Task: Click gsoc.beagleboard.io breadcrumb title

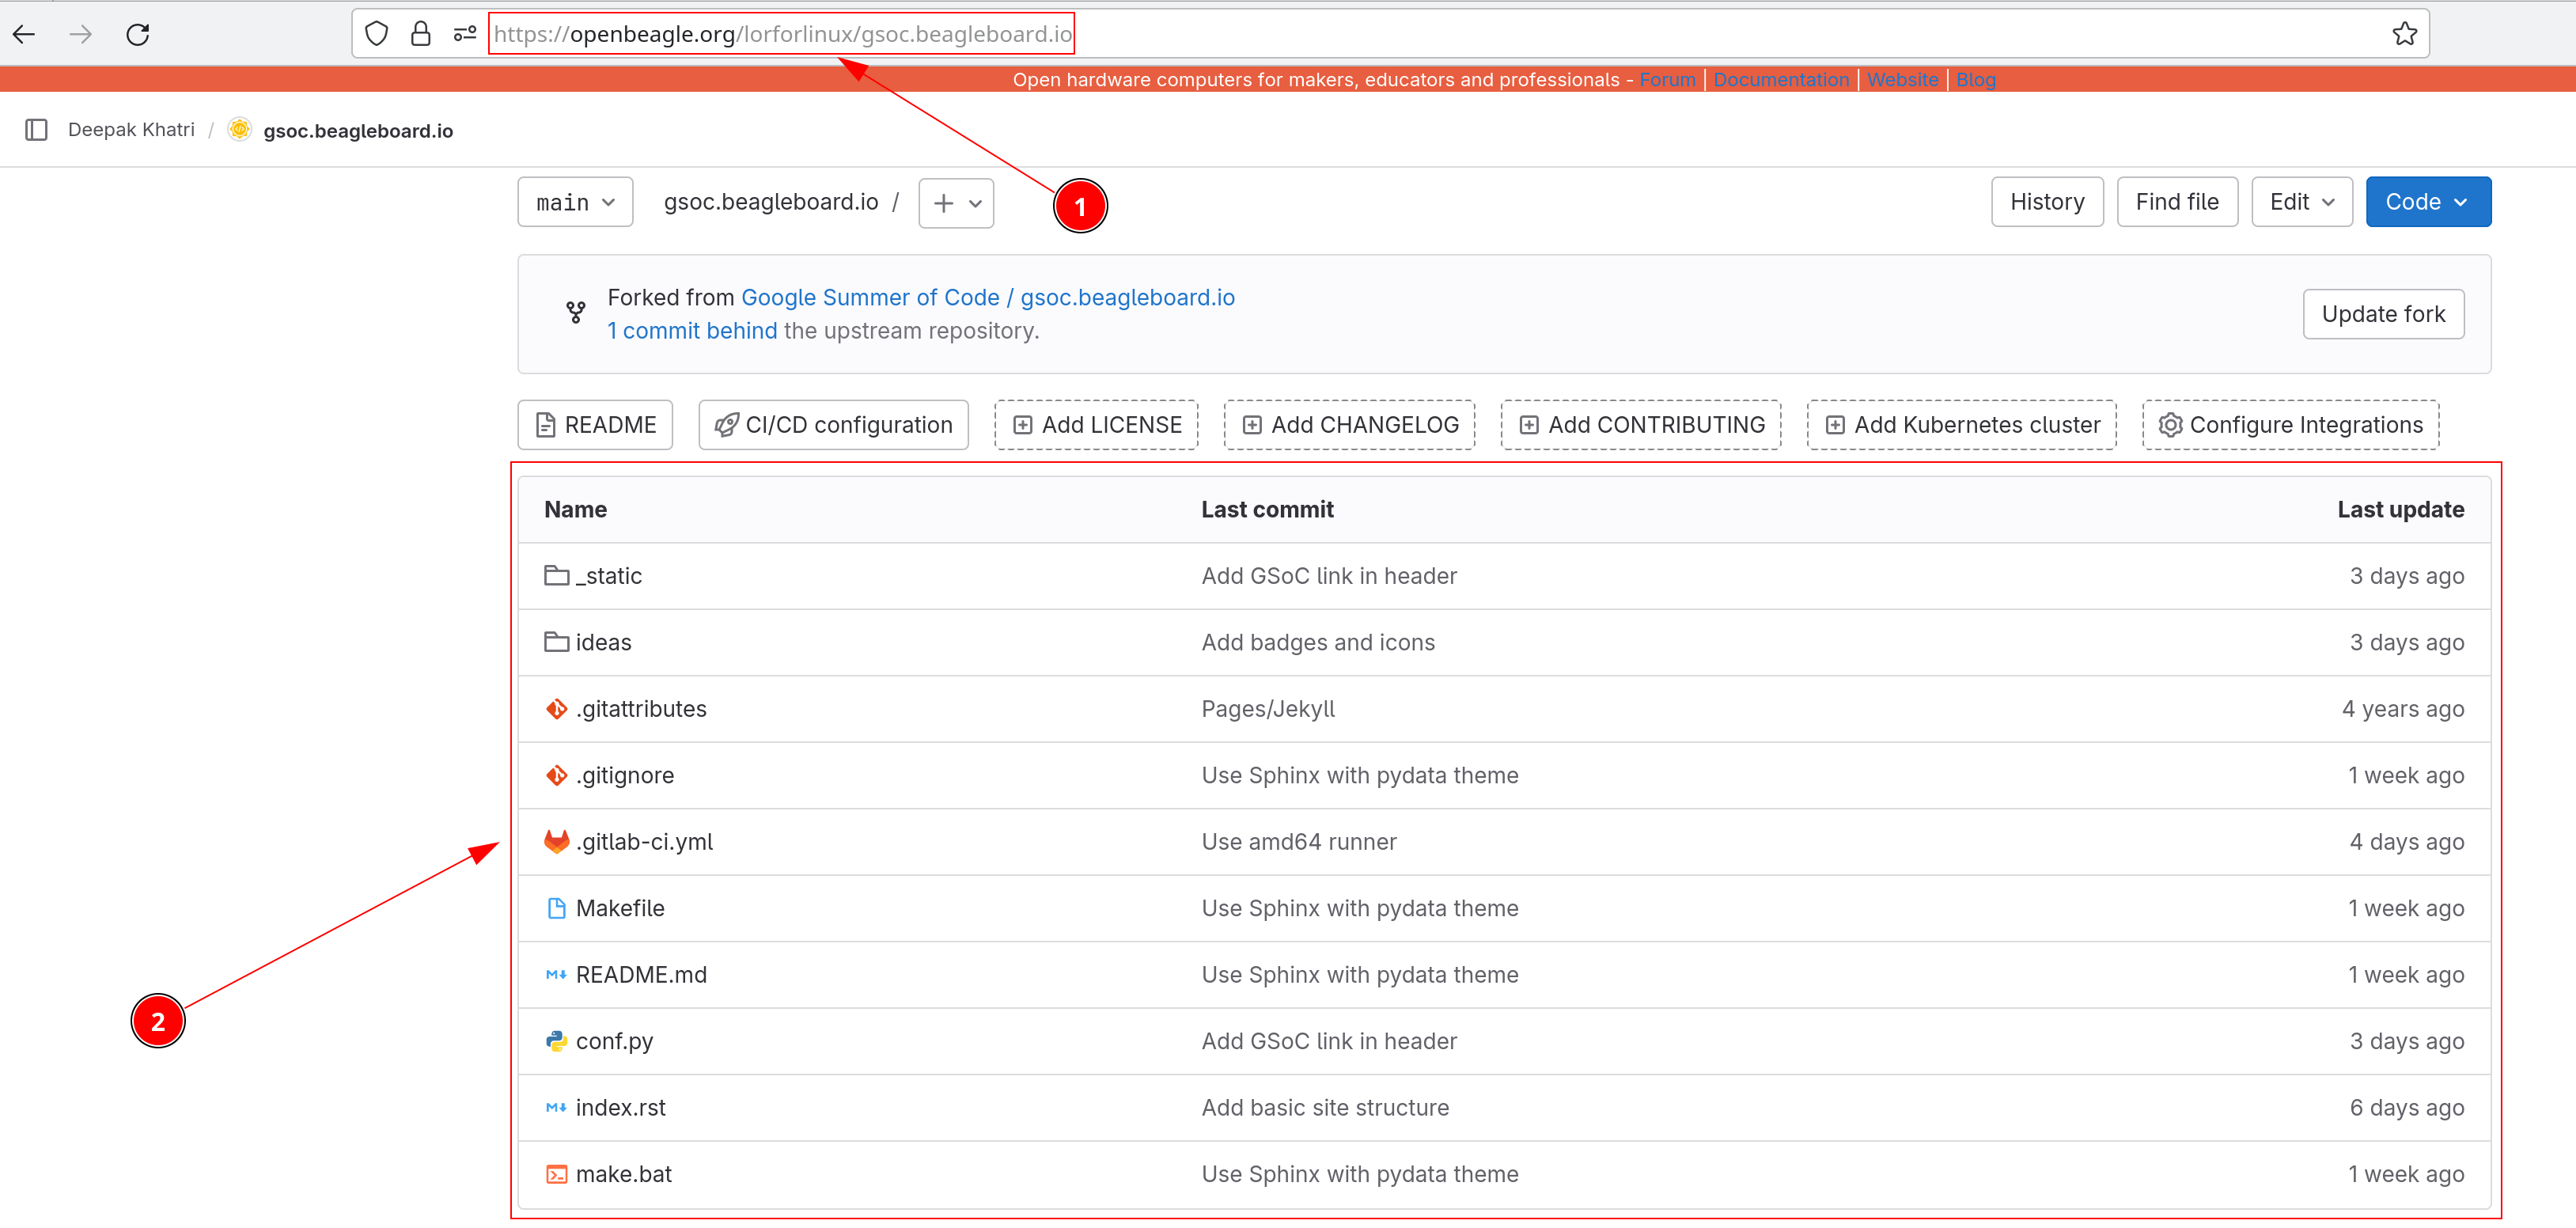Action: [x=358, y=131]
